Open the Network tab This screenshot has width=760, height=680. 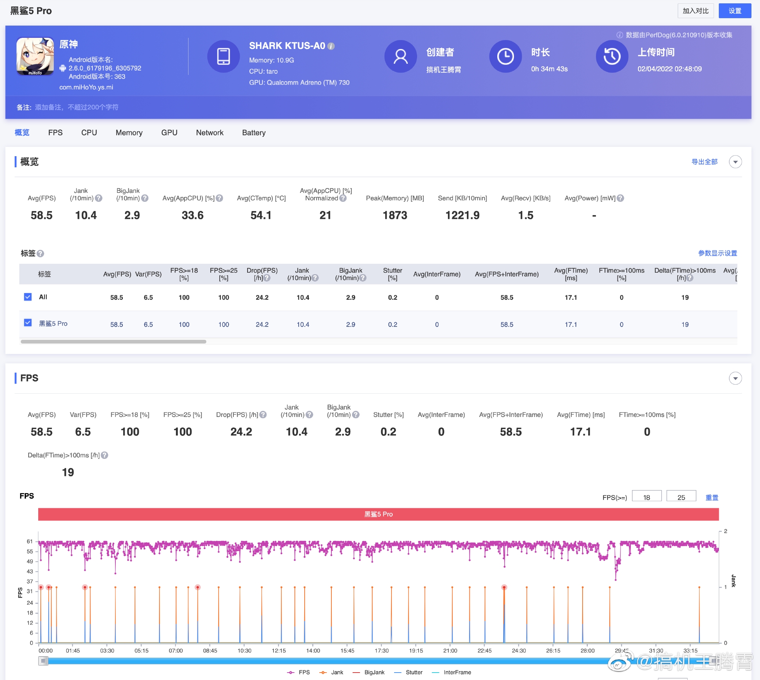(210, 133)
